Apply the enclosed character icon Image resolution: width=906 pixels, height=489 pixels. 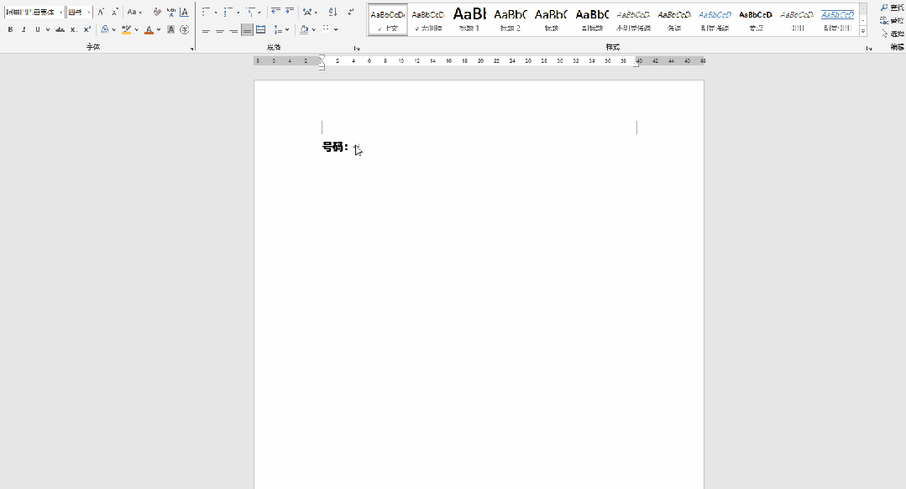click(184, 29)
